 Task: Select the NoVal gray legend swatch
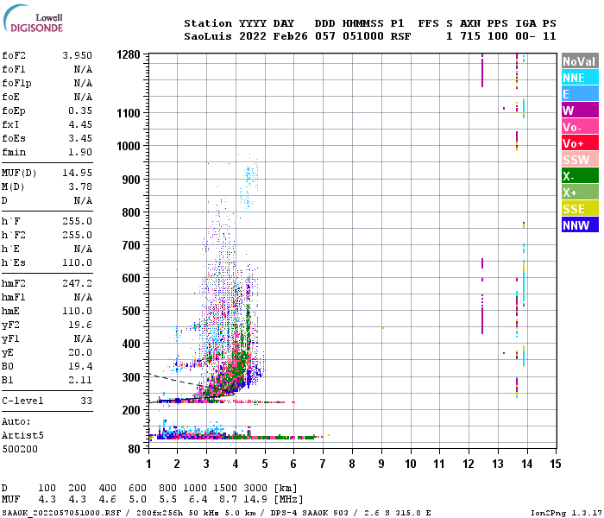coord(580,61)
